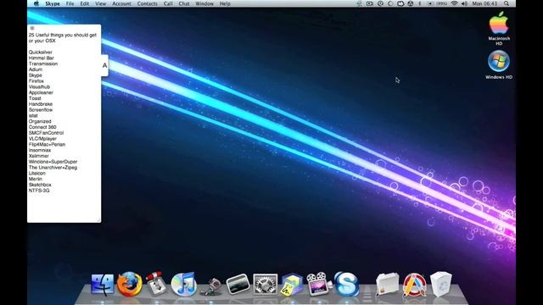Click 'Xslimmer' in the note

[x=39, y=156]
